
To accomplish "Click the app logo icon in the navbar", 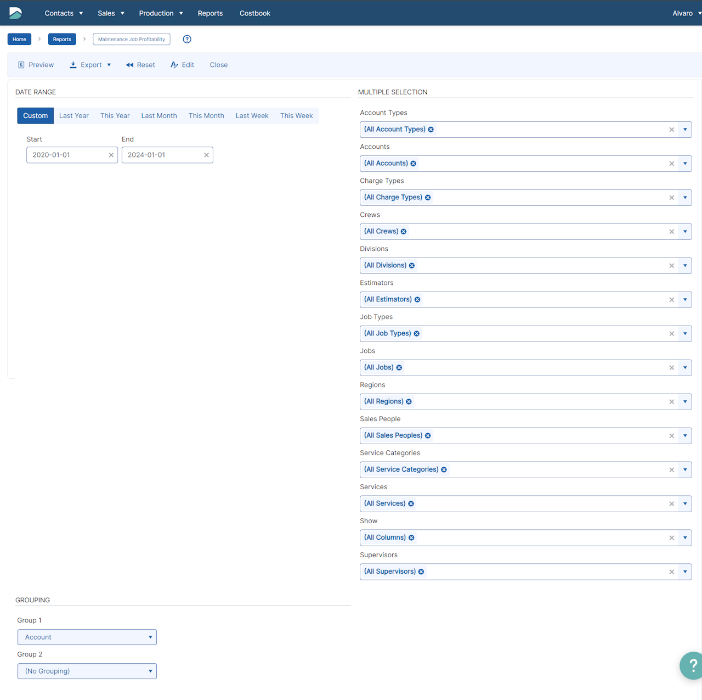I will point(15,13).
